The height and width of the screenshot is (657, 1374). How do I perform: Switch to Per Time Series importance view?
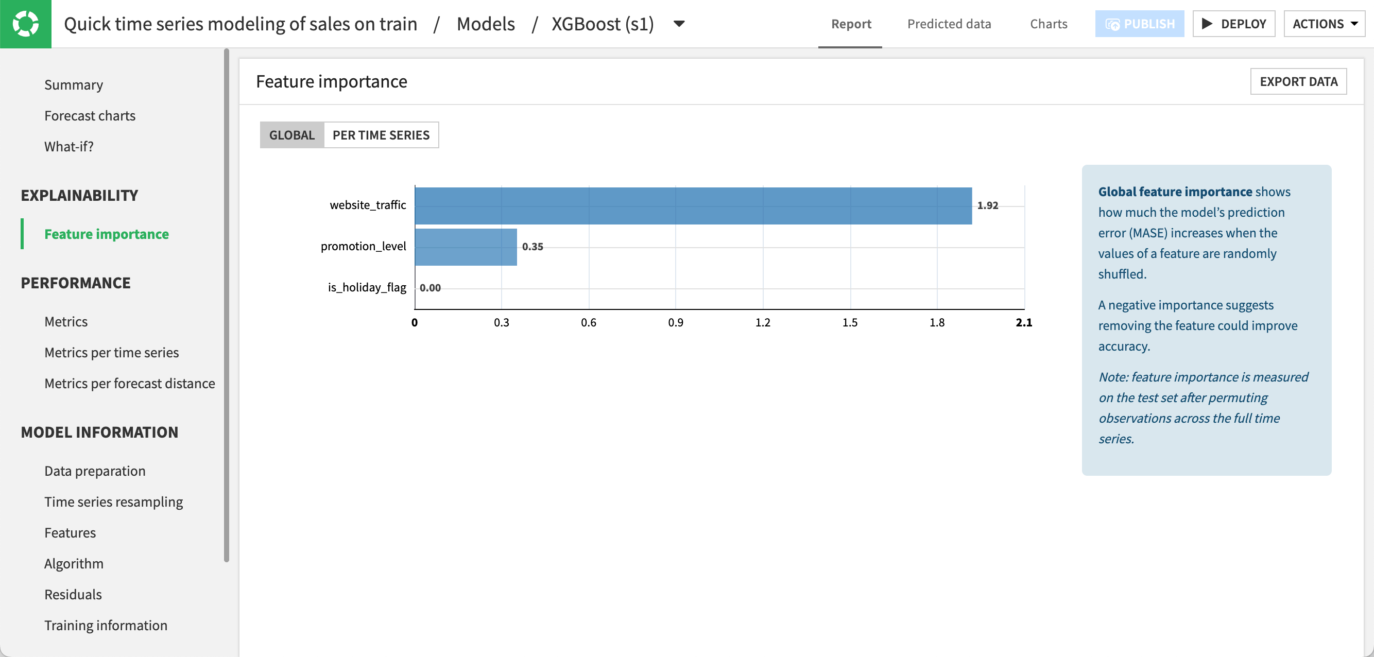pos(381,135)
